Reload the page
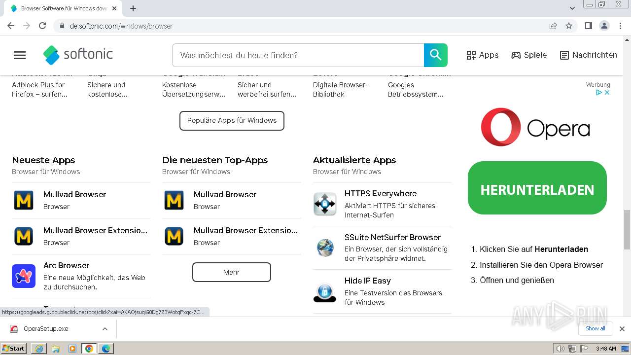Image resolution: width=631 pixels, height=355 pixels. [42, 26]
